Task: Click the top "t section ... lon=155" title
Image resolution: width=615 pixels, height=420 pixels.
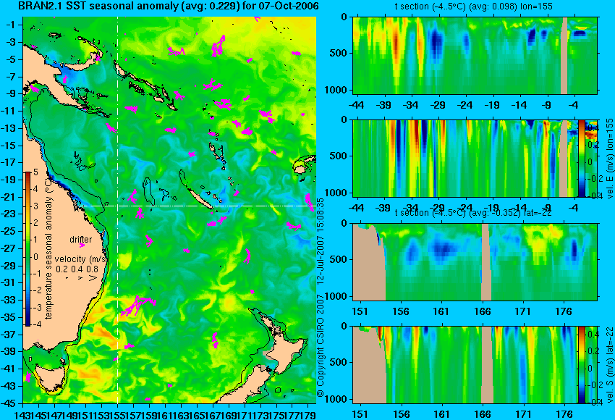Action: click(x=474, y=7)
